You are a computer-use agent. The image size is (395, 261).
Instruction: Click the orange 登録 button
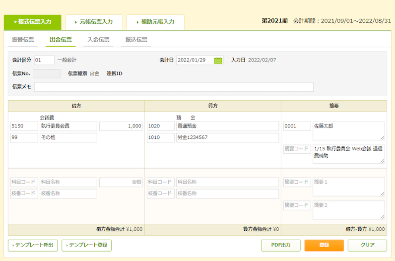324,245
